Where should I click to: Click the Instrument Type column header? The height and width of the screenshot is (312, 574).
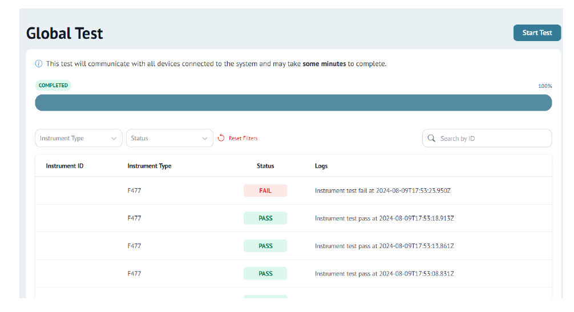[149, 166]
